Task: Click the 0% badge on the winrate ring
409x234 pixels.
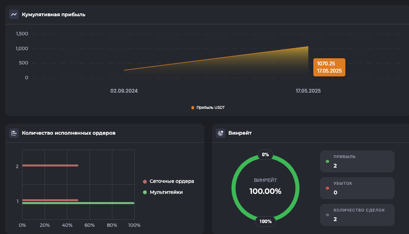Action: pyautogui.click(x=265, y=155)
